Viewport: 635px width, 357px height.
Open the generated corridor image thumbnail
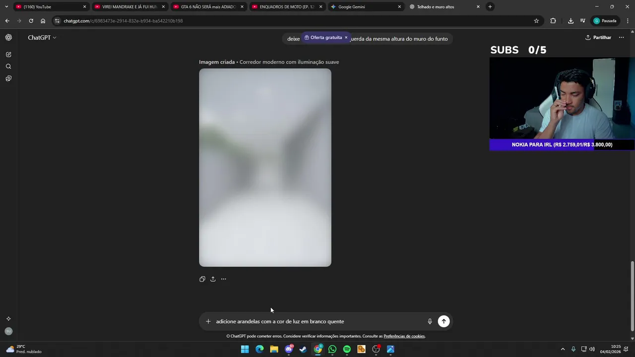click(x=265, y=168)
